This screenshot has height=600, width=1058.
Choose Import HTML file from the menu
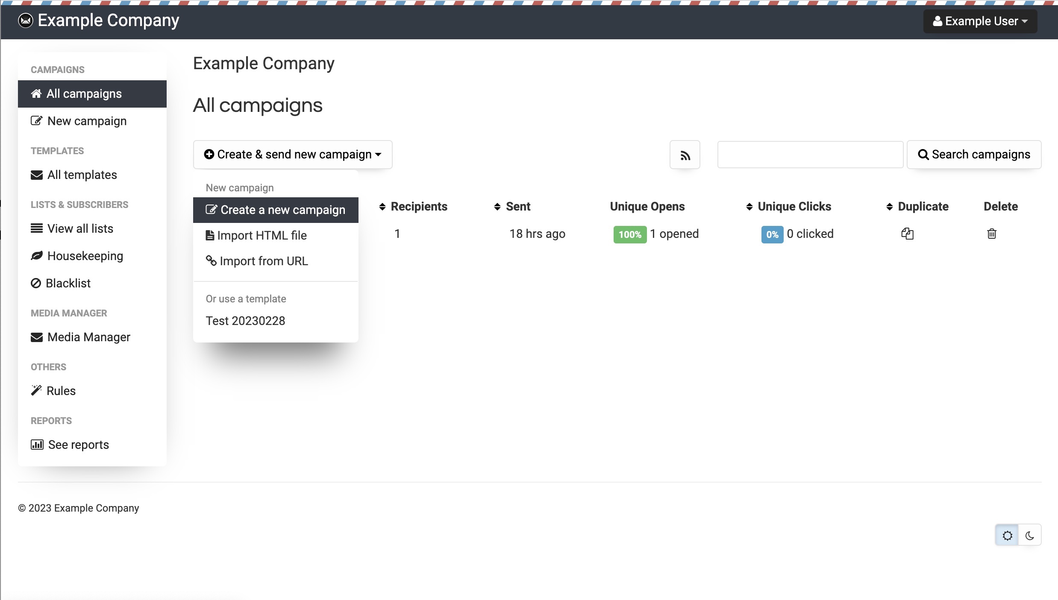click(x=261, y=235)
